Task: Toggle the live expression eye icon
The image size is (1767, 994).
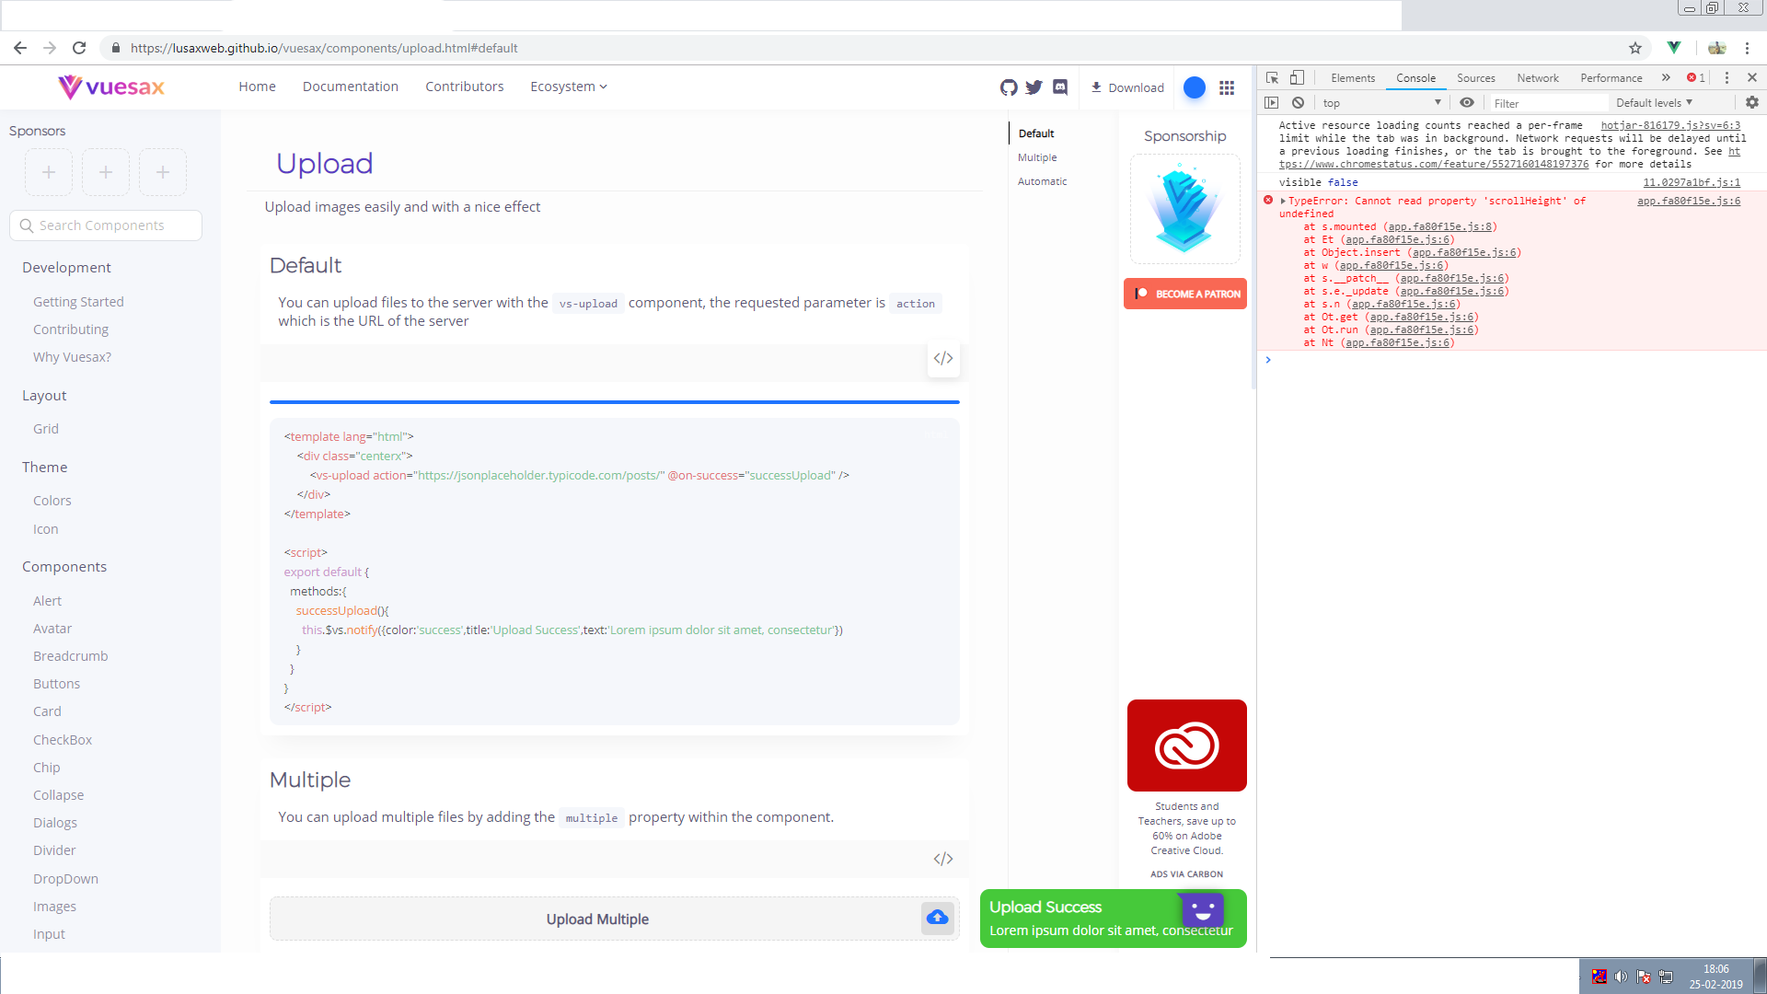Action: tap(1467, 103)
